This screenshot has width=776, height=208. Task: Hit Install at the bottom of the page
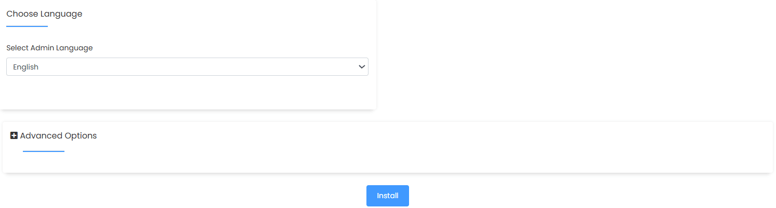pyautogui.click(x=387, y=196)
